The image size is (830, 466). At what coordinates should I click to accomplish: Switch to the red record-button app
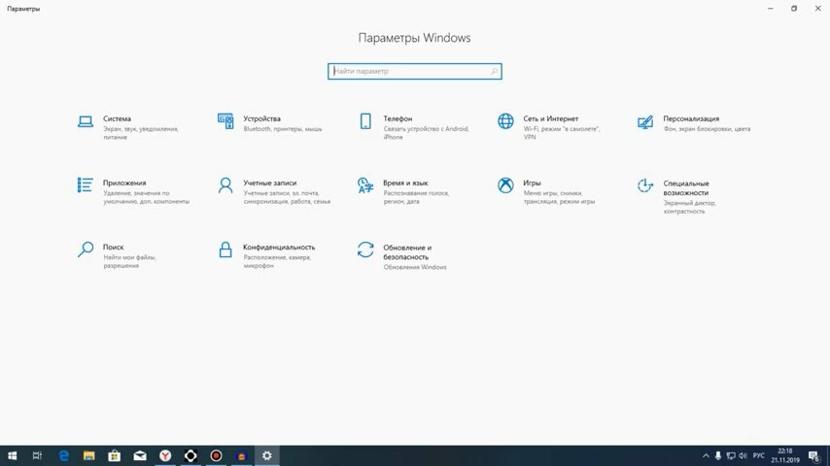216,455
